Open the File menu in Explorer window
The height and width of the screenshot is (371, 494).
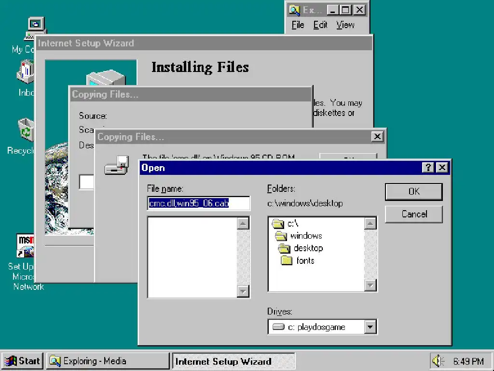[298, 25]
